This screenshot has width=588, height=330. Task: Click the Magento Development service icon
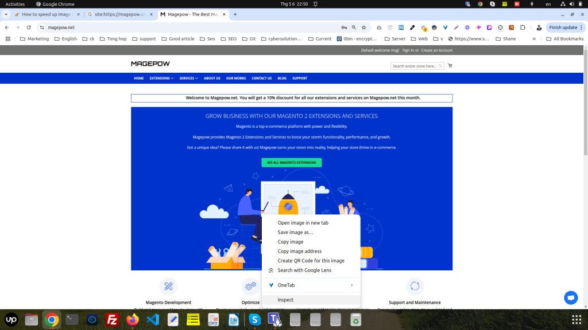(168, 286)
